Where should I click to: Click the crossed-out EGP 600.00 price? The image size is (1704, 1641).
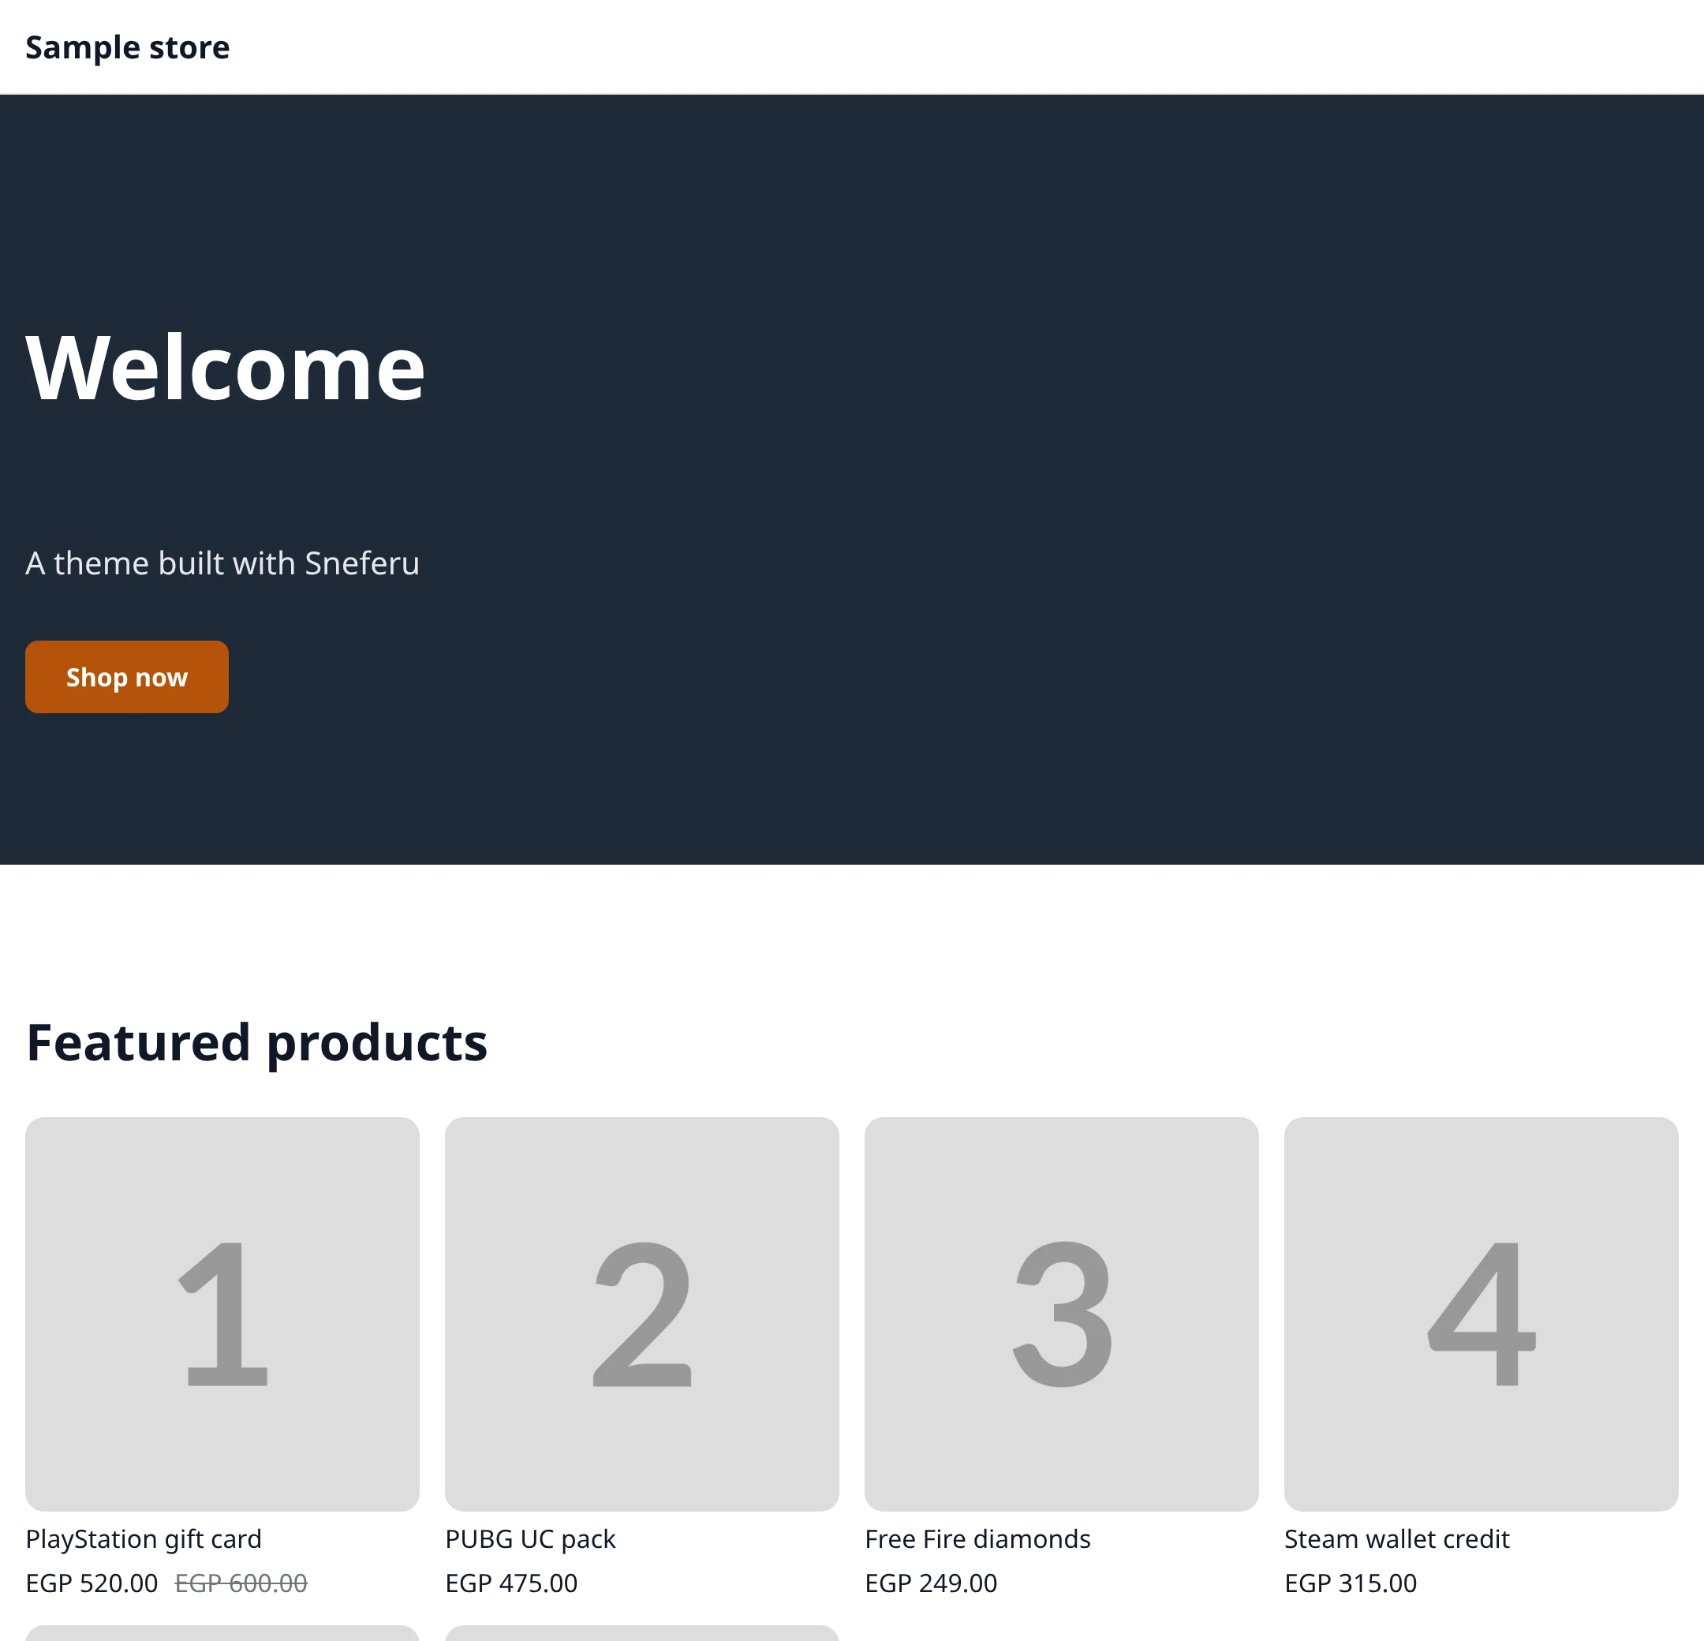coord(241,1583)
